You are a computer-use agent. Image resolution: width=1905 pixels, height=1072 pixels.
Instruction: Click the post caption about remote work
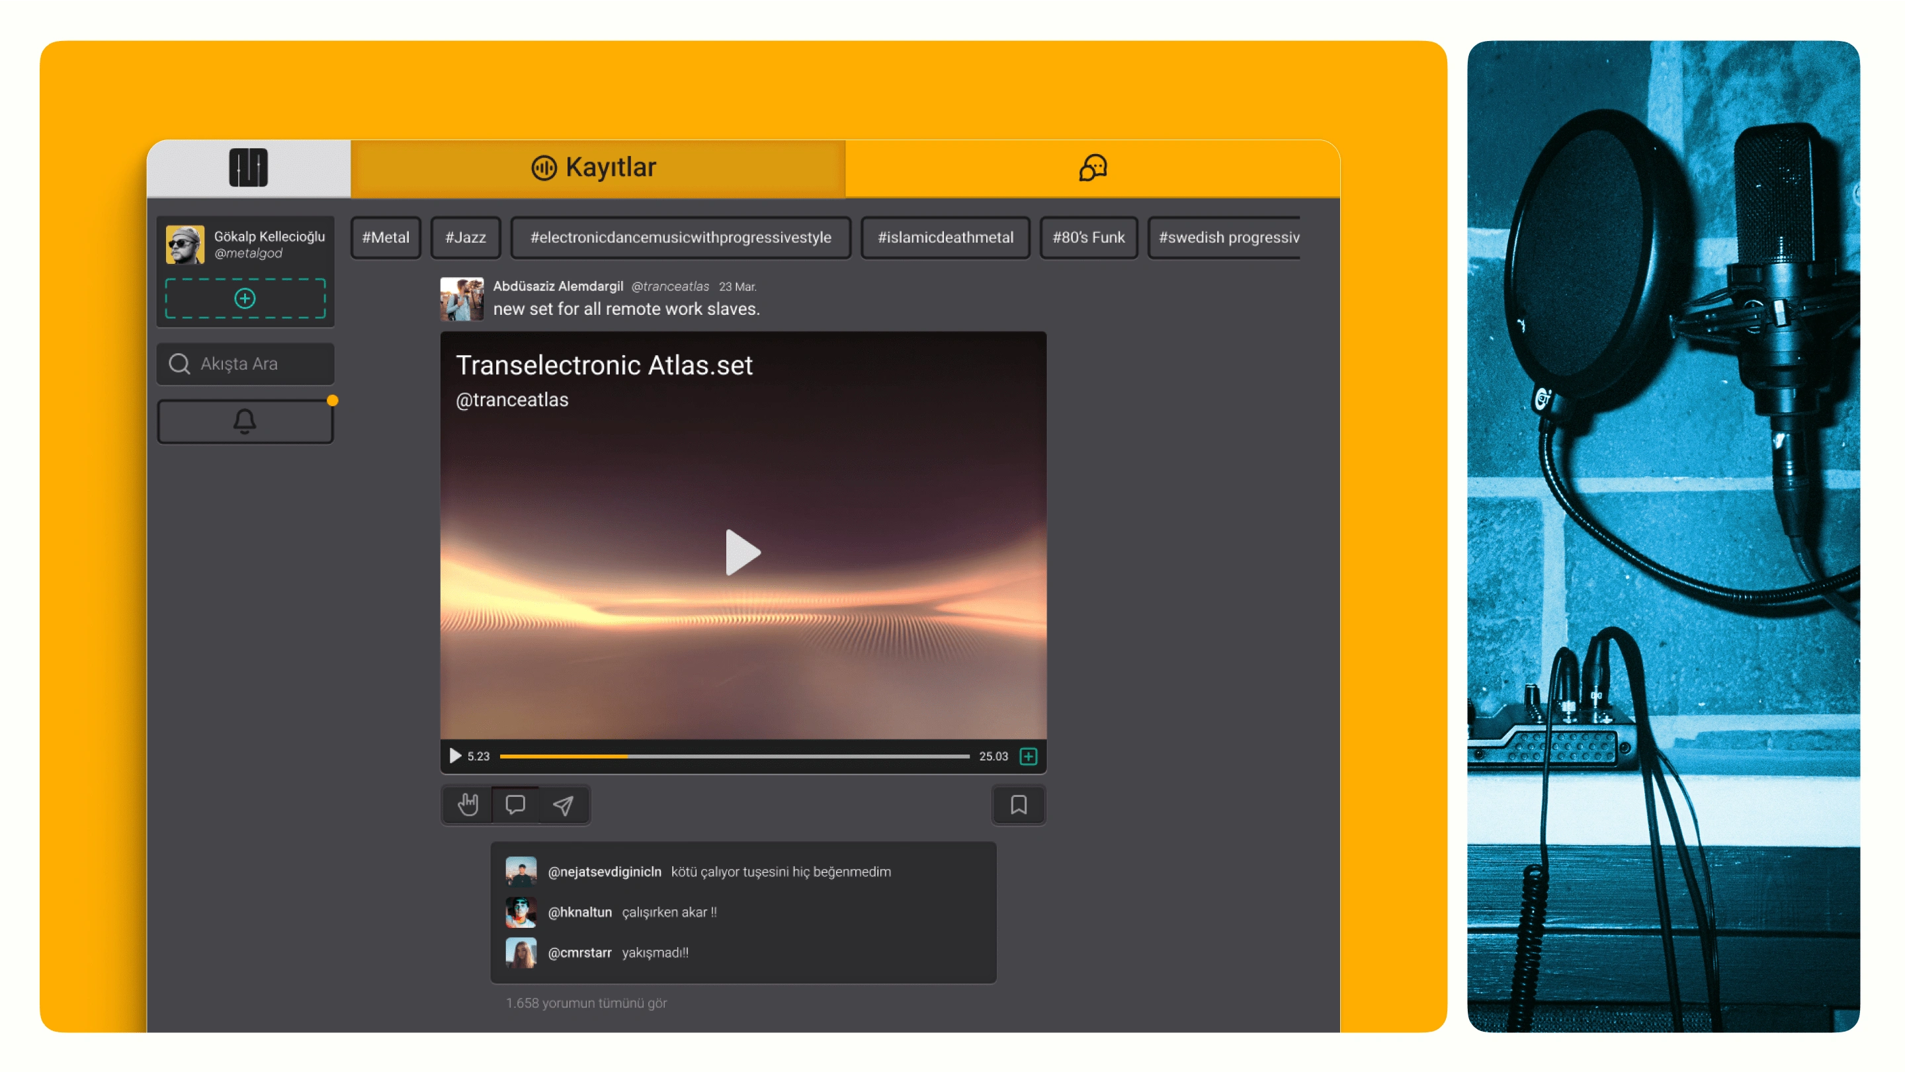point(626,309)
